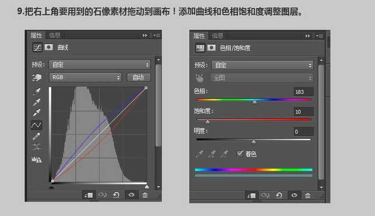Click the 色相 hue slider handle

[254, 101]
